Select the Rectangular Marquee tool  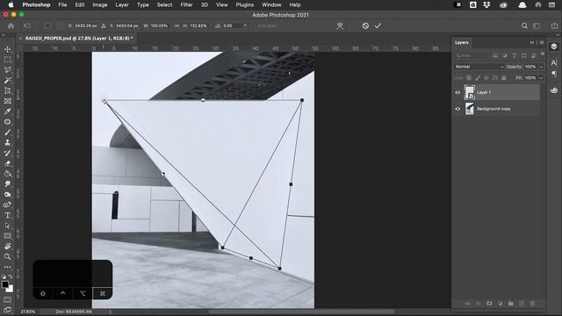tap(8, 60)
